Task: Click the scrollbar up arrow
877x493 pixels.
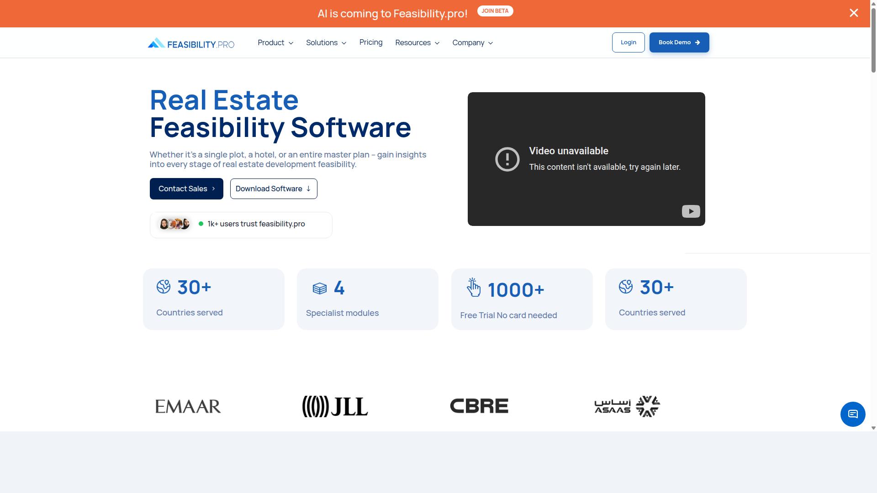Action: coord(873,4)
